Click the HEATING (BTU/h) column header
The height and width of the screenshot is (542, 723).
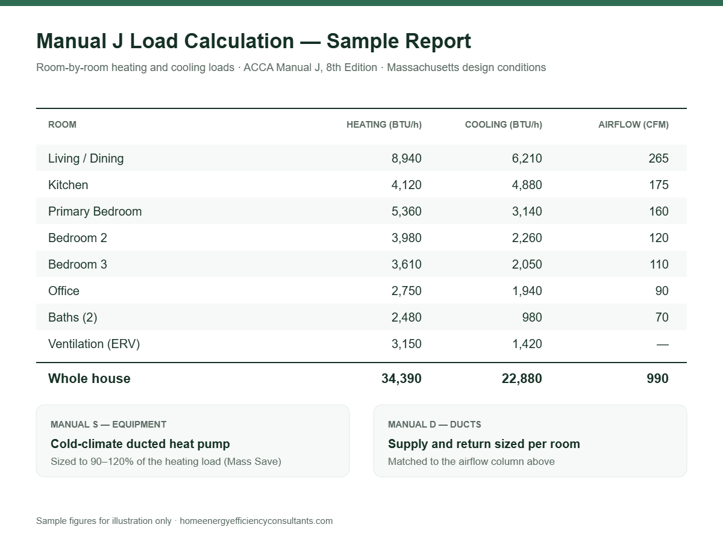pos(384,125)
